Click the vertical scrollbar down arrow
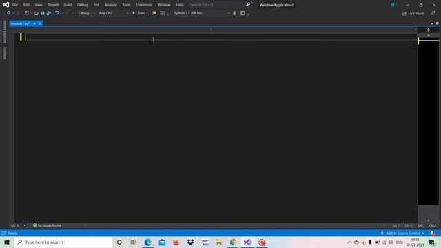Viewport: 441px width, 248px height. pyautogui.click(x=429, y=220)
